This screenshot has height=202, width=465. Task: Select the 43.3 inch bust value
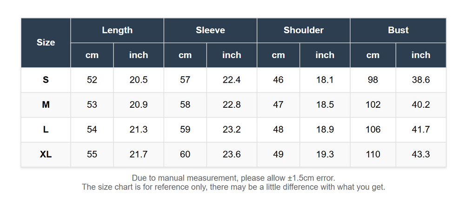[421, 154]
